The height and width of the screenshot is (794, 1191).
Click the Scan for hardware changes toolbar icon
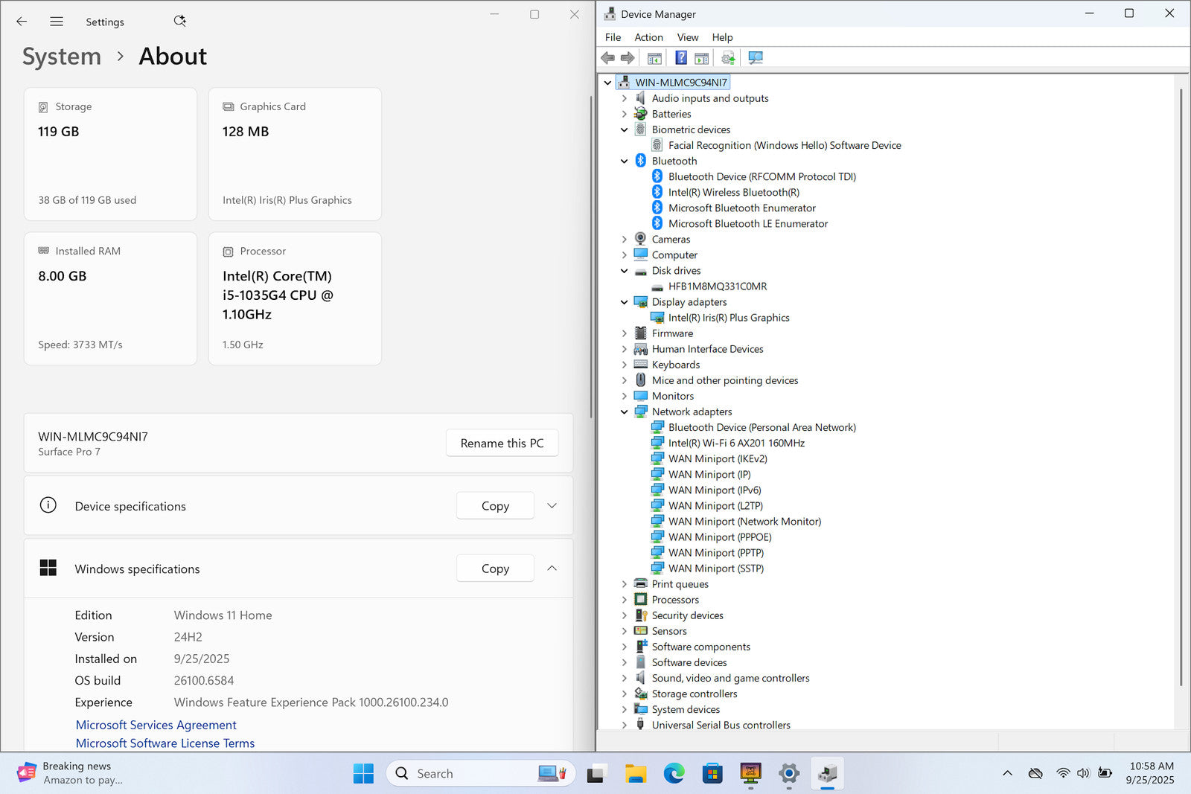point(756,58)
